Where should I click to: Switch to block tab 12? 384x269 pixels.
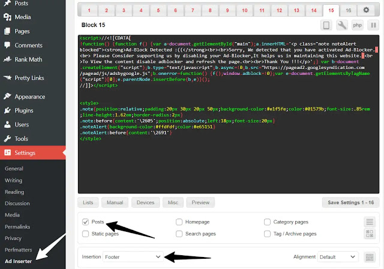279,11
